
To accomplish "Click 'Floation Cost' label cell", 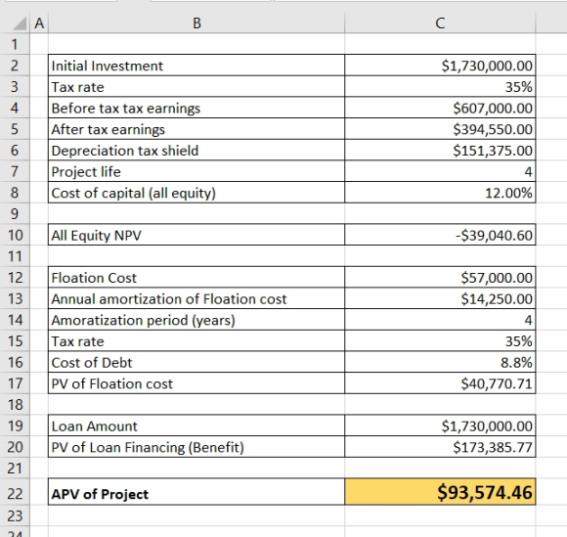I will click(196, 278).
